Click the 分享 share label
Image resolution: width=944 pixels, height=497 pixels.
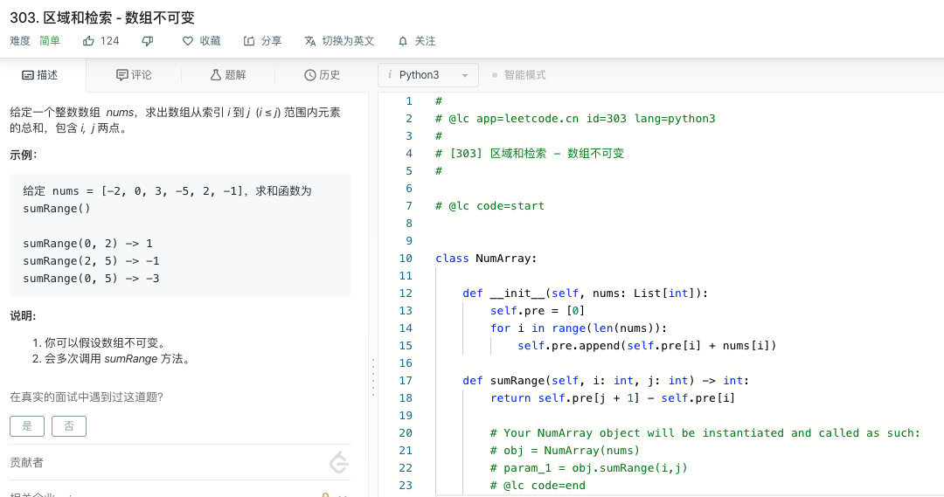coord(271,41)
